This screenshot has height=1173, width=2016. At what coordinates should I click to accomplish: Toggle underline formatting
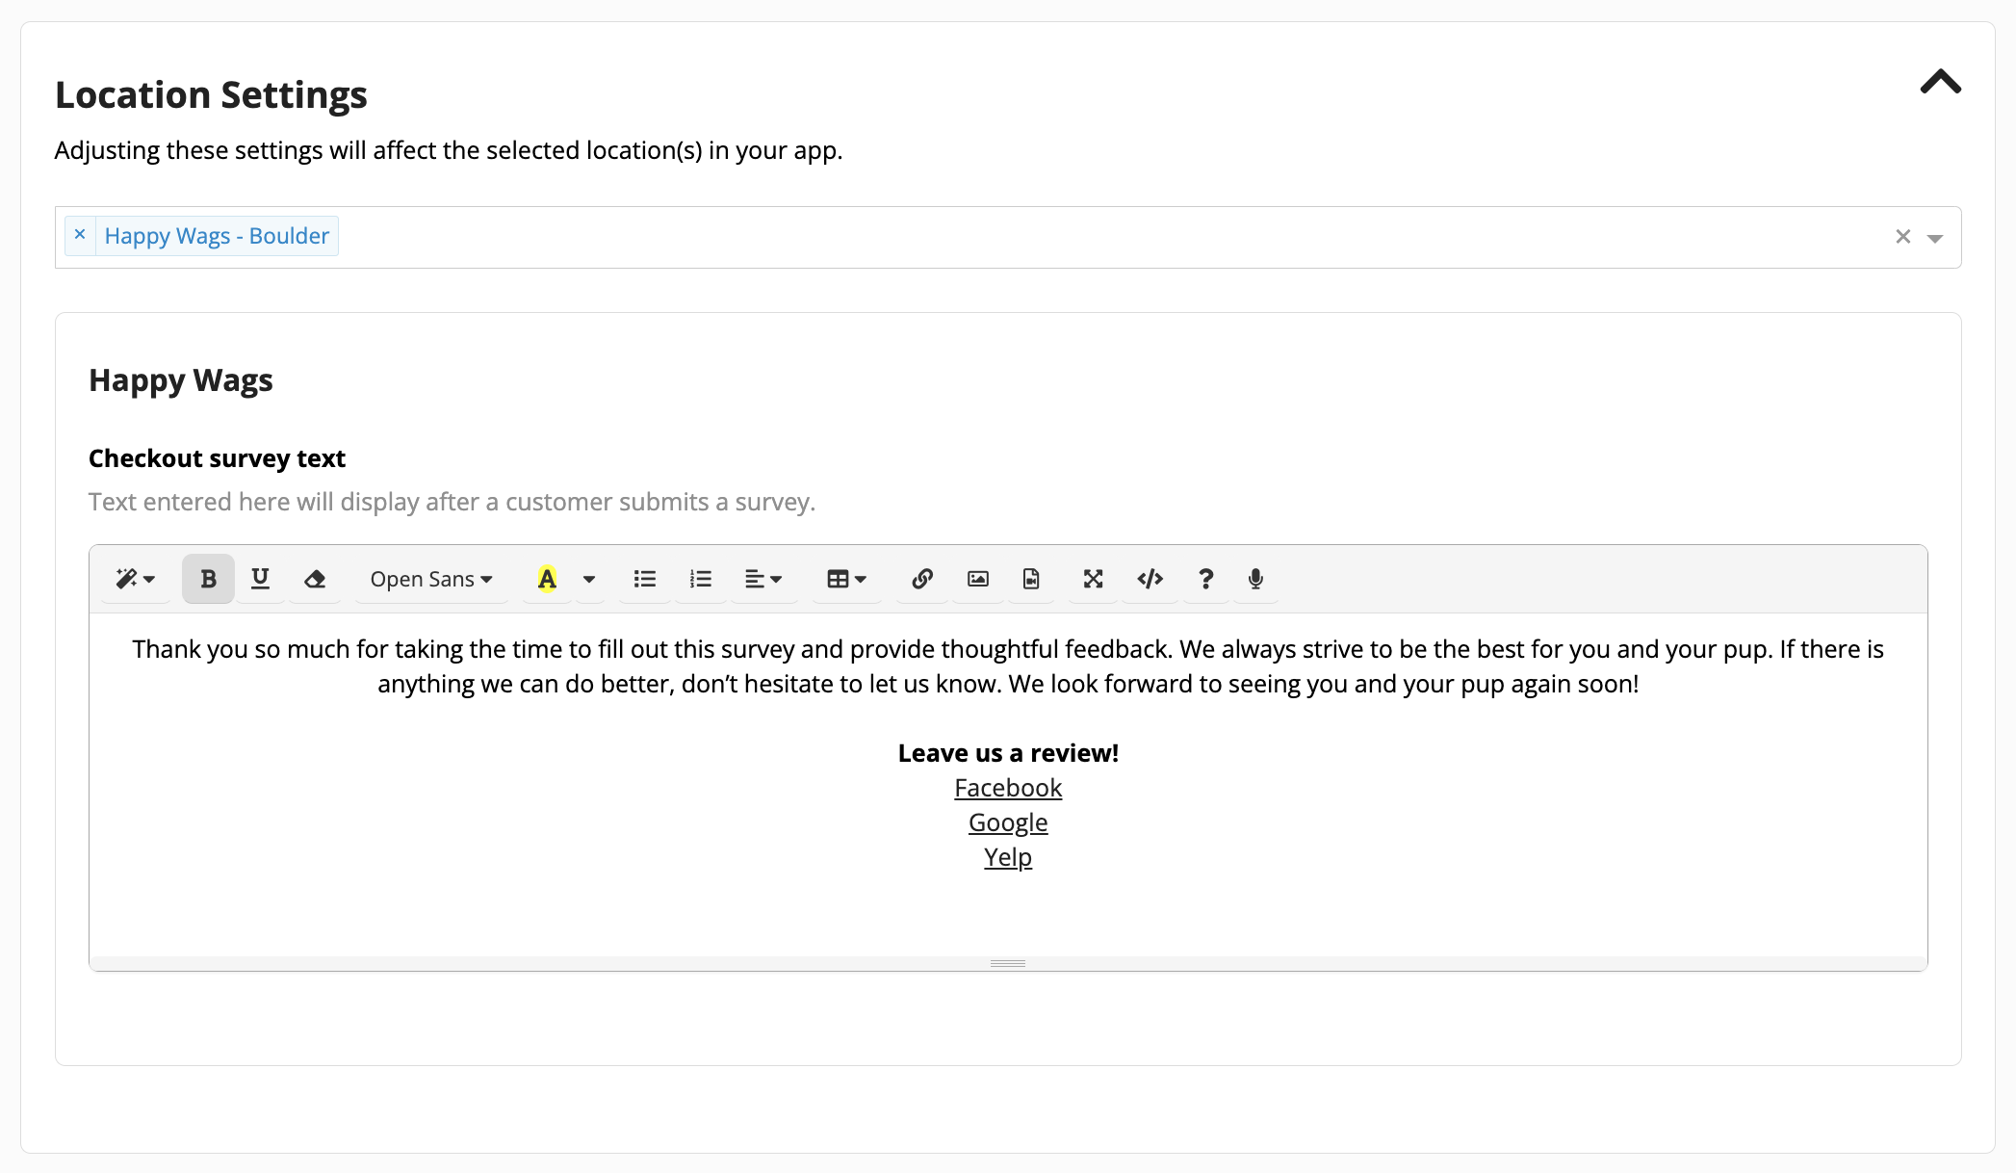tap(260, 579)
